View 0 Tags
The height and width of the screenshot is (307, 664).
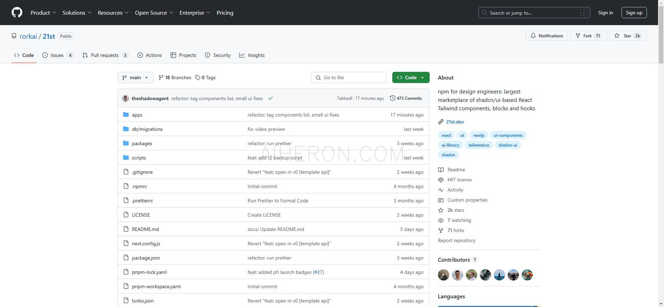(205, 77)
